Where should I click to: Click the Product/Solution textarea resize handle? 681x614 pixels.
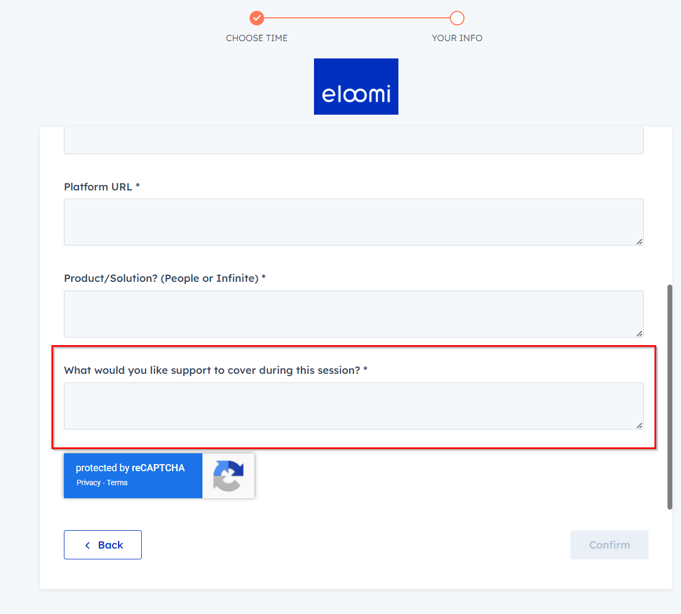point(639,333)
